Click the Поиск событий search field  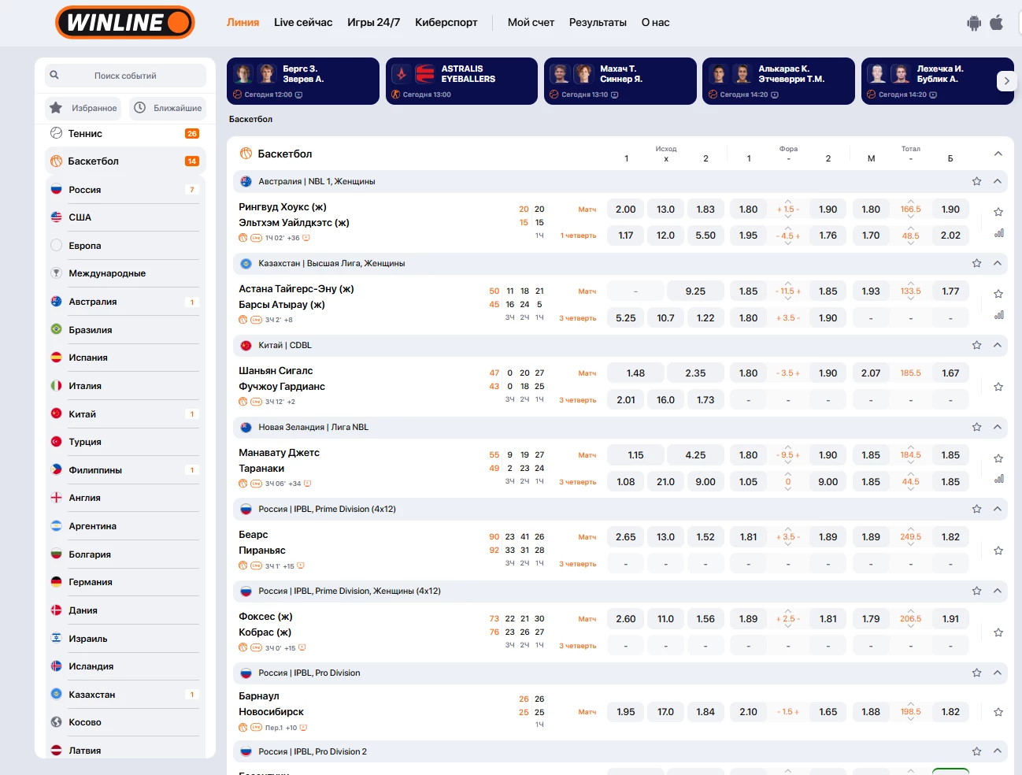(126, 76)
